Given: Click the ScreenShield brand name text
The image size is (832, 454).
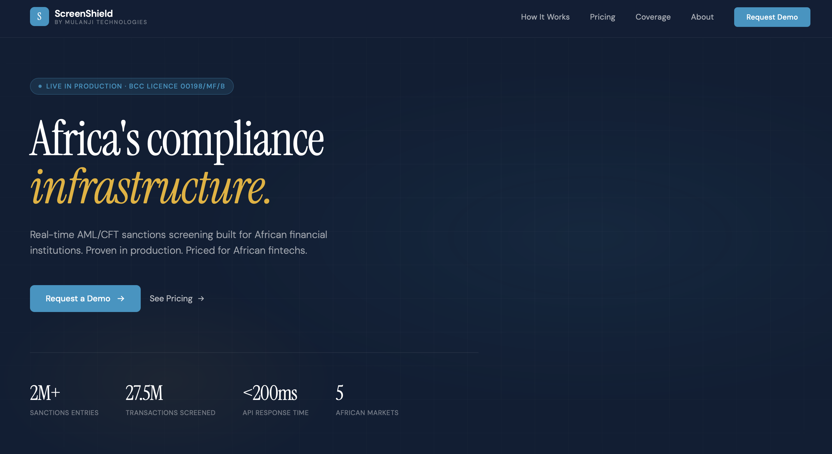Looking at the screenshot, I should click(x=84, y=13).
